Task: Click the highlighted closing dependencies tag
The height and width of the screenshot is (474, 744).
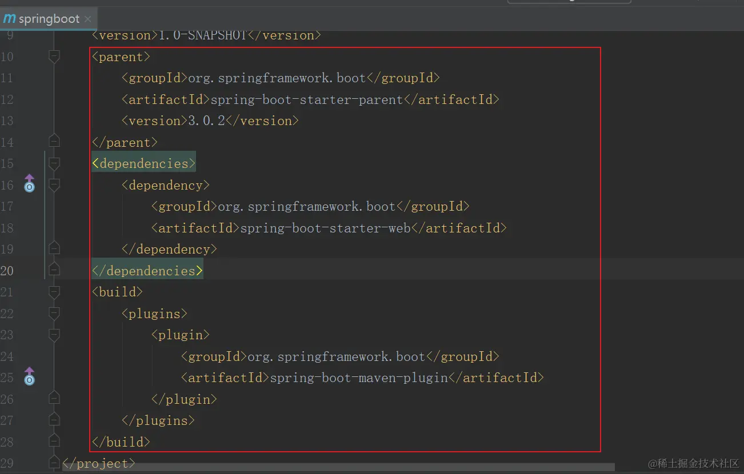Action: (147, 271)
